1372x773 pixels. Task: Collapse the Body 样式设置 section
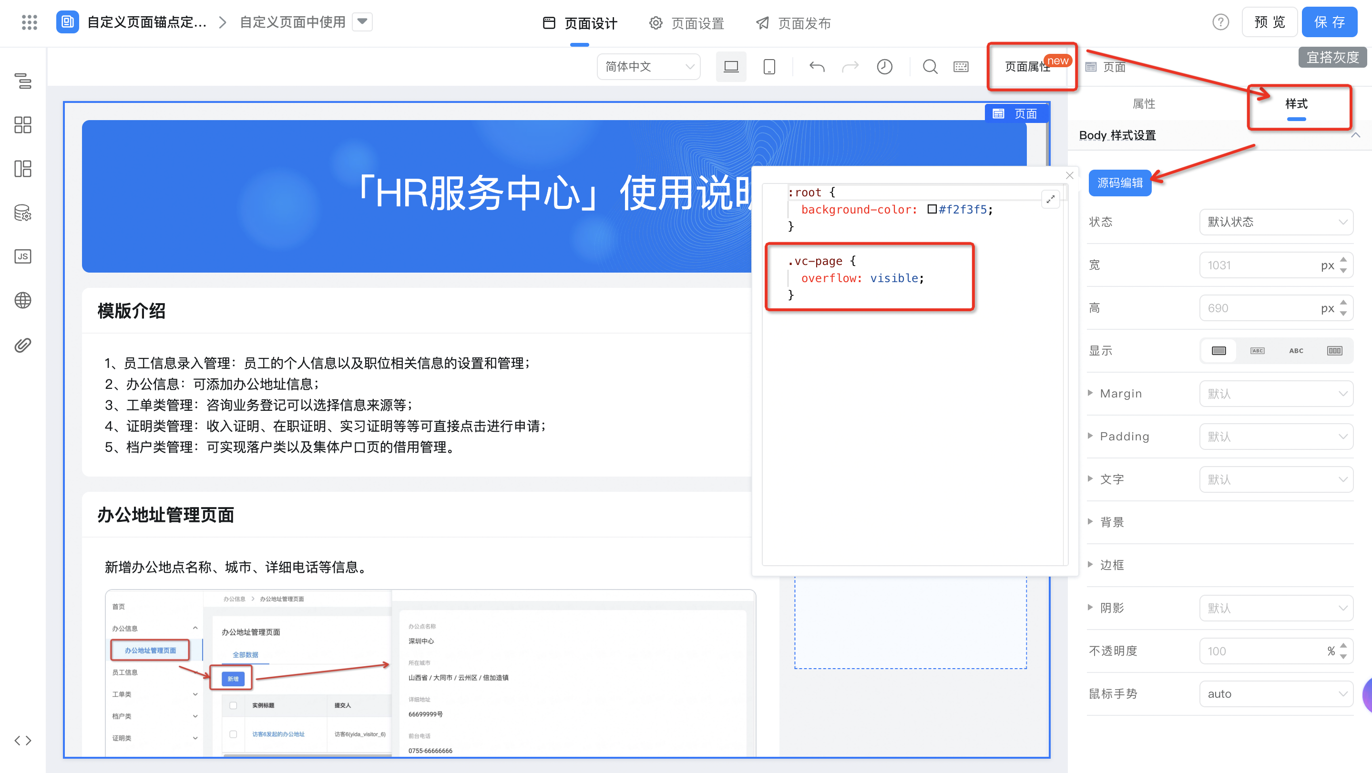pyautogui.click(x=1355, y=136)
